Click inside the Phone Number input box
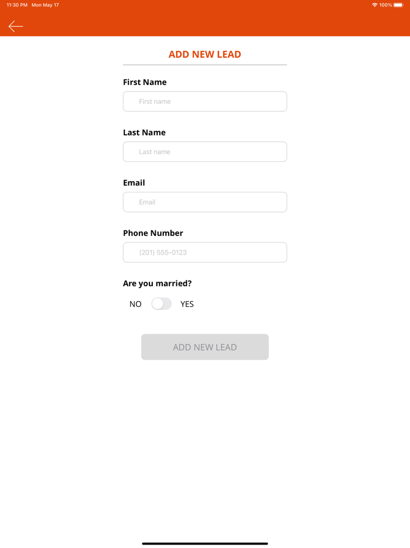The width and height of the screenshot is (410, 548). pyautogui.click(x=204, y=252)
